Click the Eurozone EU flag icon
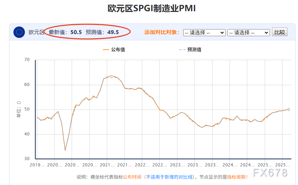Image resolution: width=298 pixels, height=185 pixels. pyautogui.click(x=19, y=32)
